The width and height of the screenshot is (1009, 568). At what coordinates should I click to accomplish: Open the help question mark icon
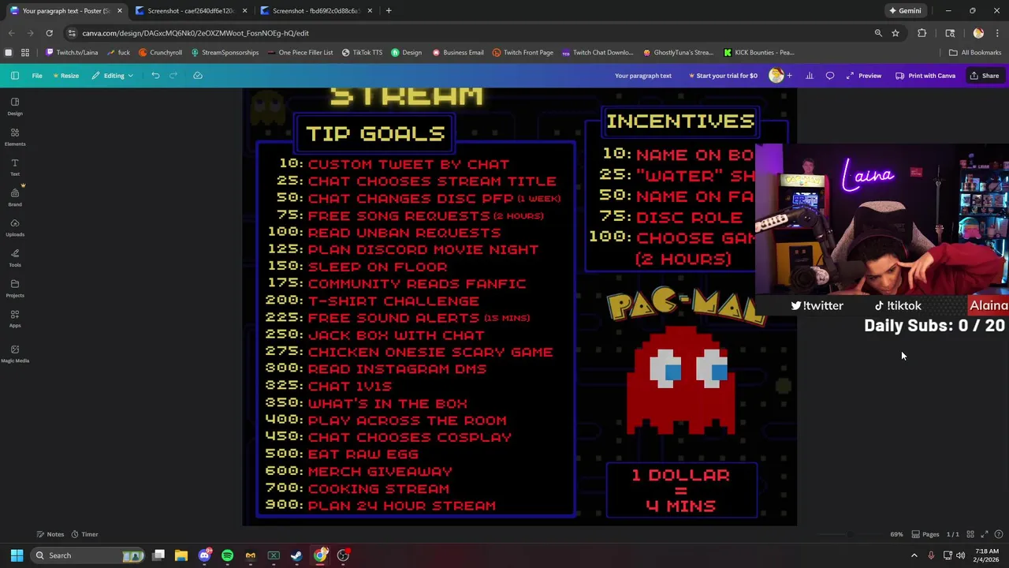click(x=999, y=534)
